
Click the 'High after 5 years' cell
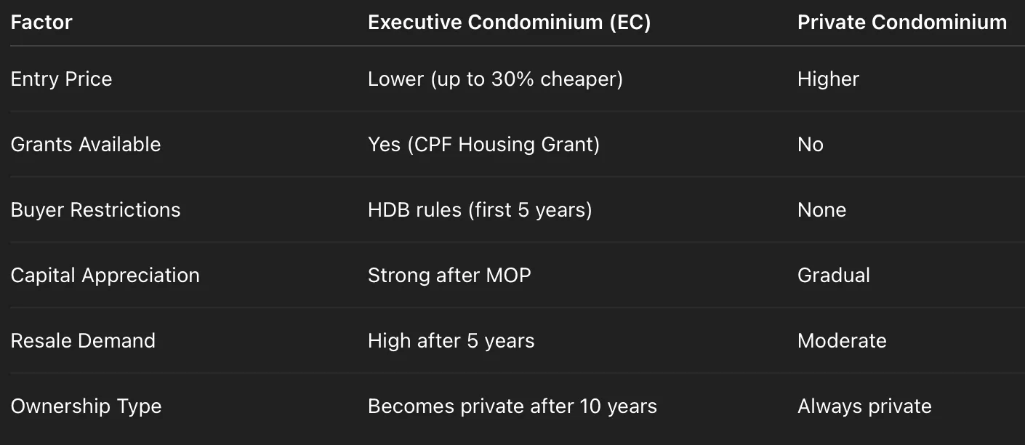[x=451, y=340]
